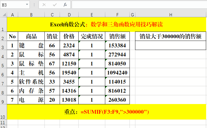
Task: Click the confirm checkmark icon in formula bar
Action: [55, 5]
